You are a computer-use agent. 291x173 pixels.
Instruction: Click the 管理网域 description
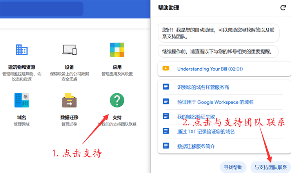click(x=22, y=124)
